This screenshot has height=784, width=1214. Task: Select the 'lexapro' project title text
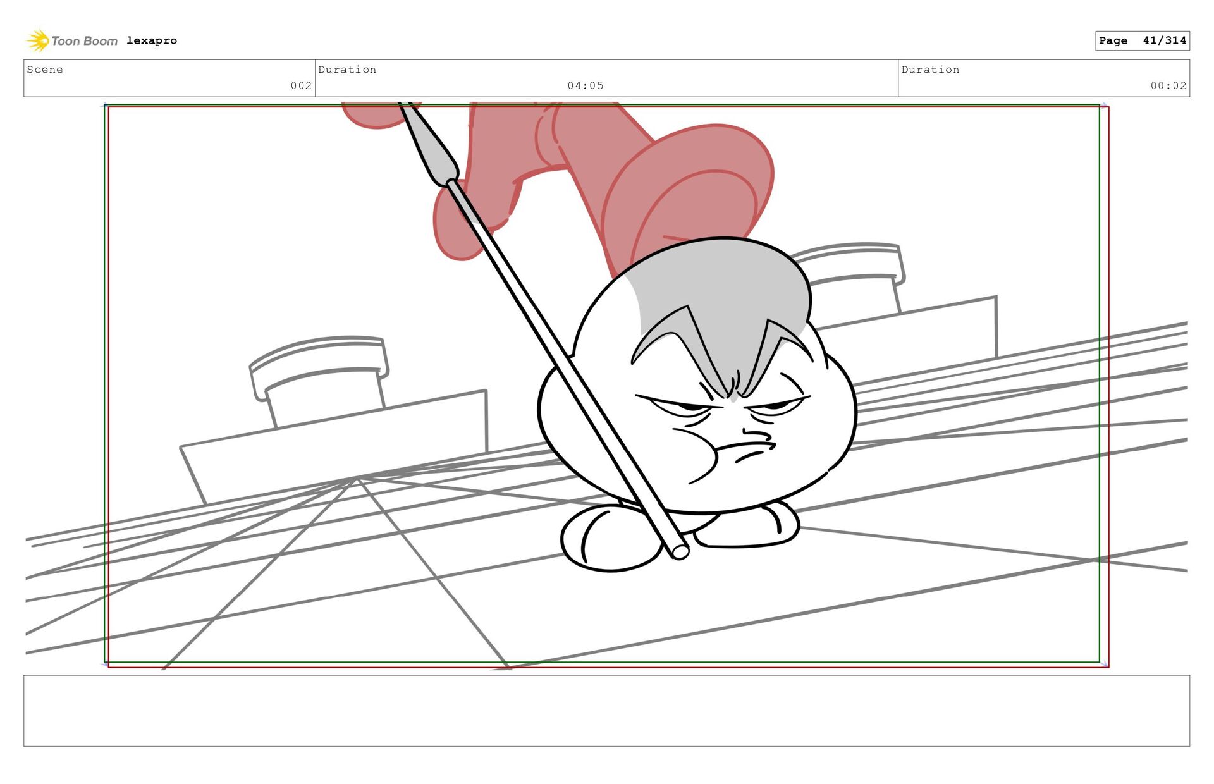[152, 40]
